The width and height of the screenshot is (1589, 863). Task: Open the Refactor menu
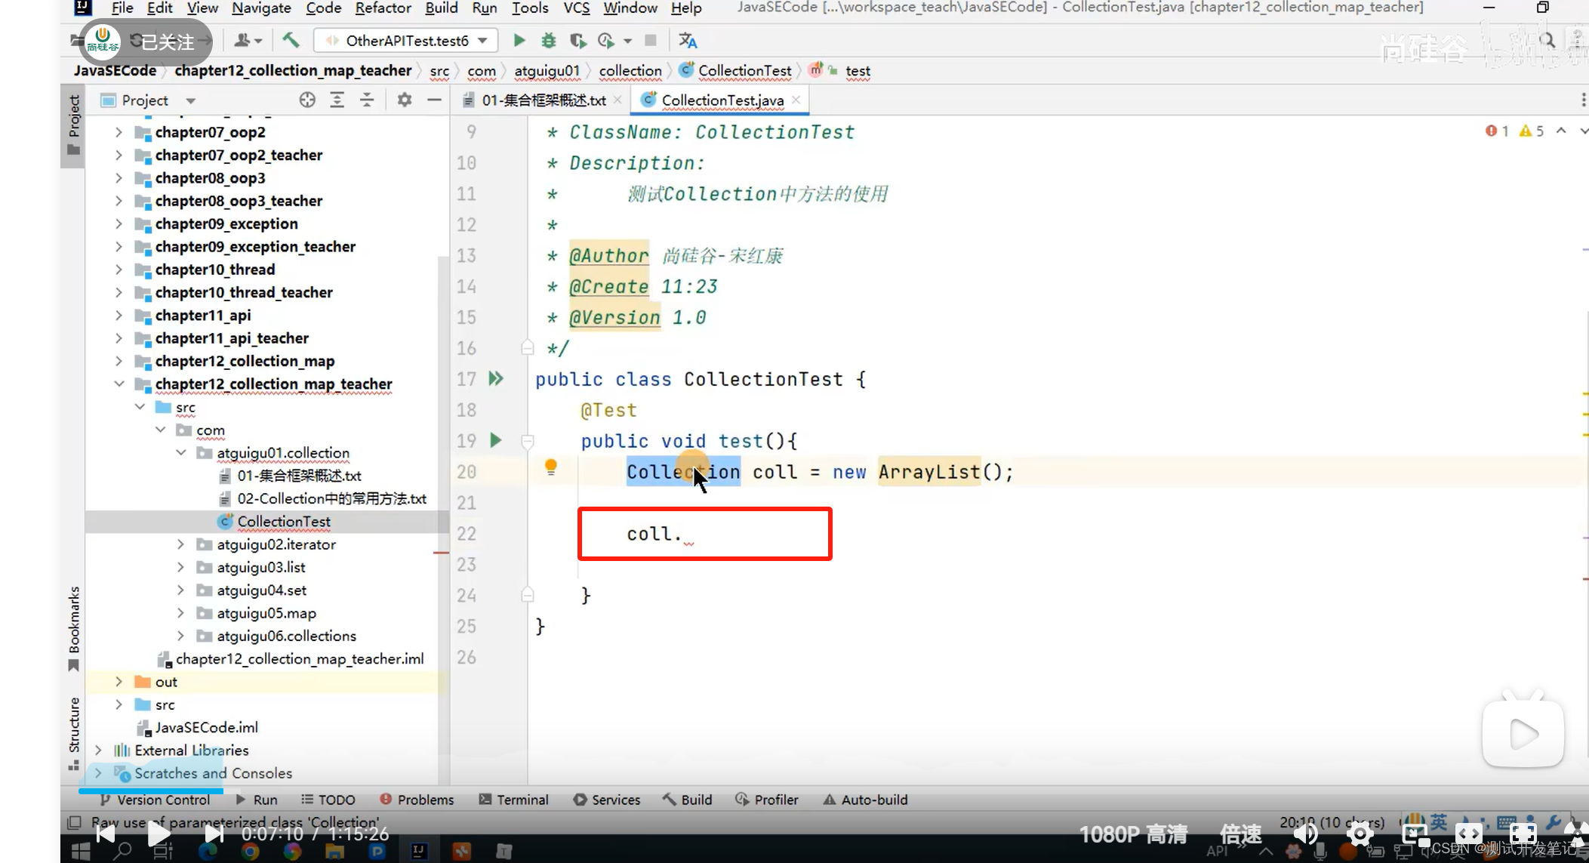click(x=383, y=8)
